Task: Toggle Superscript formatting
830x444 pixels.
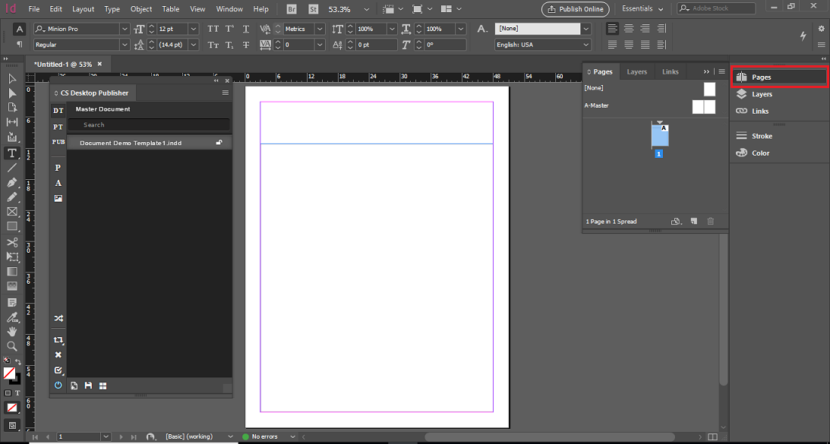Action: click(230, 29)
